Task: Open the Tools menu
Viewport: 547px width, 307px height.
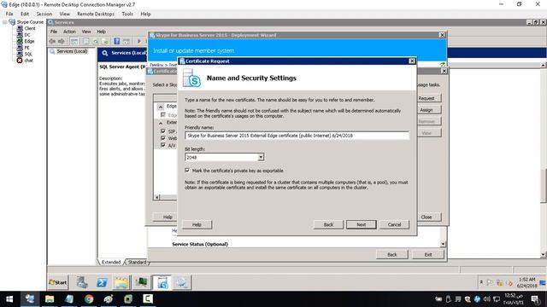Action: point(127,14)
